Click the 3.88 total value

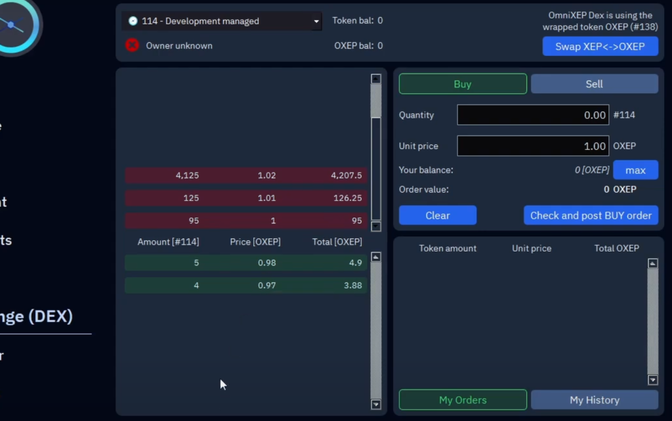(352, 285)
